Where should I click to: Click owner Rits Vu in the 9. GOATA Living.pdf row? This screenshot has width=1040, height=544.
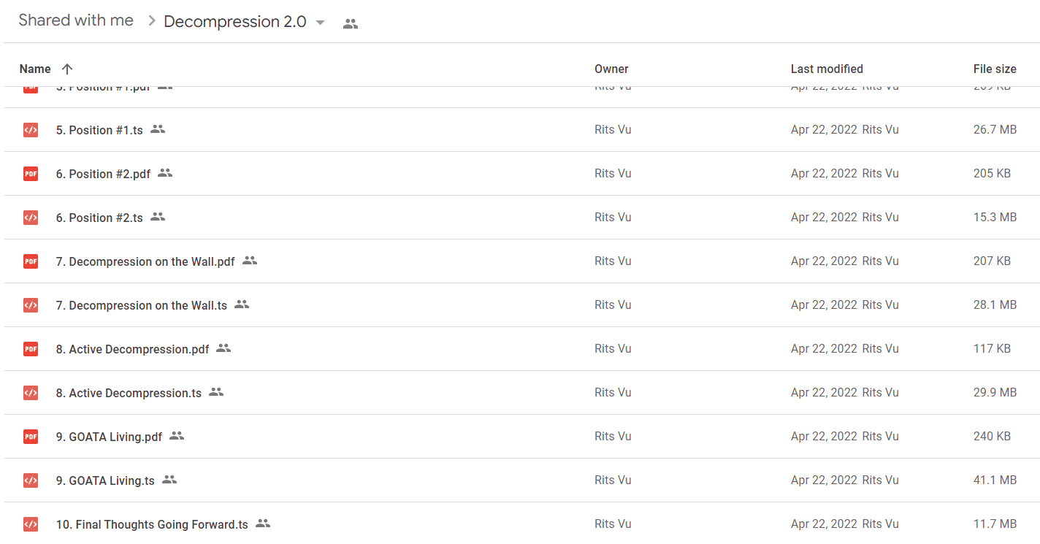(x=613, y=437)
